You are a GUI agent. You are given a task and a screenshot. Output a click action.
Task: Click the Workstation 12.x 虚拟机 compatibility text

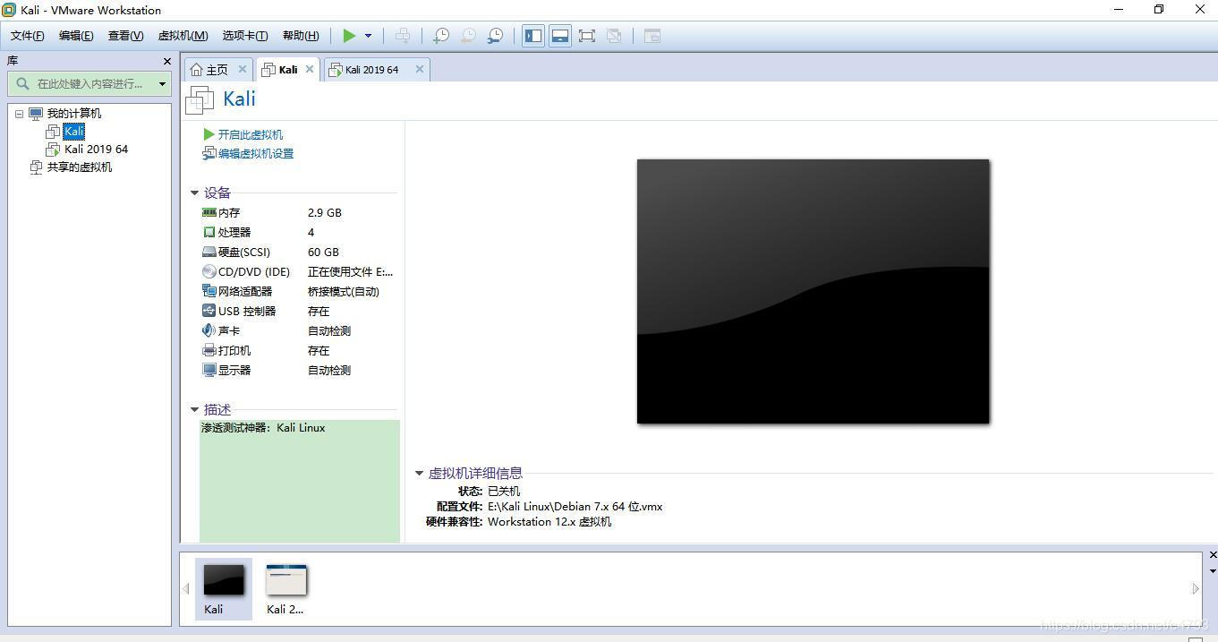click(x=549, y=522)
